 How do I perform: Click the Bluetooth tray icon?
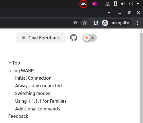(115, 4)
